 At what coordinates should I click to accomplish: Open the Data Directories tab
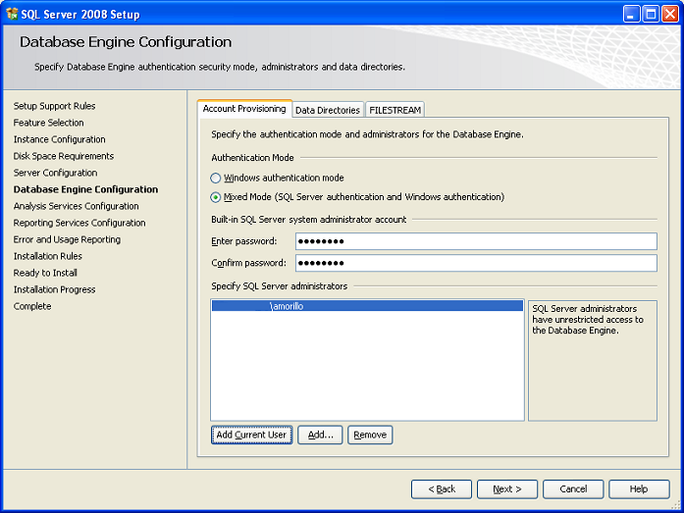328,110
